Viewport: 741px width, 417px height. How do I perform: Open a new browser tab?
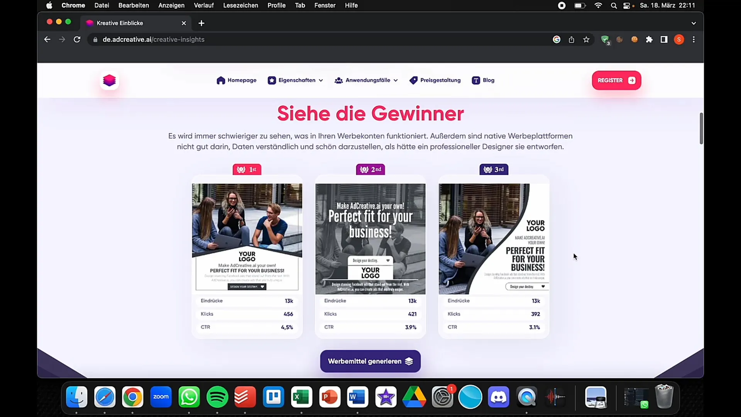201,23
